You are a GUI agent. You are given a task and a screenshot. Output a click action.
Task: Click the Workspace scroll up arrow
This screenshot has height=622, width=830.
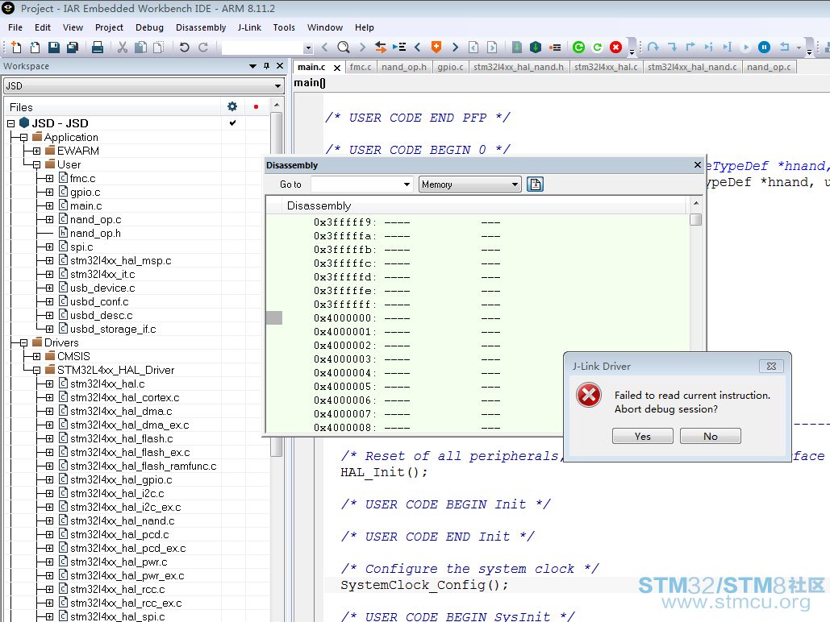277,106
